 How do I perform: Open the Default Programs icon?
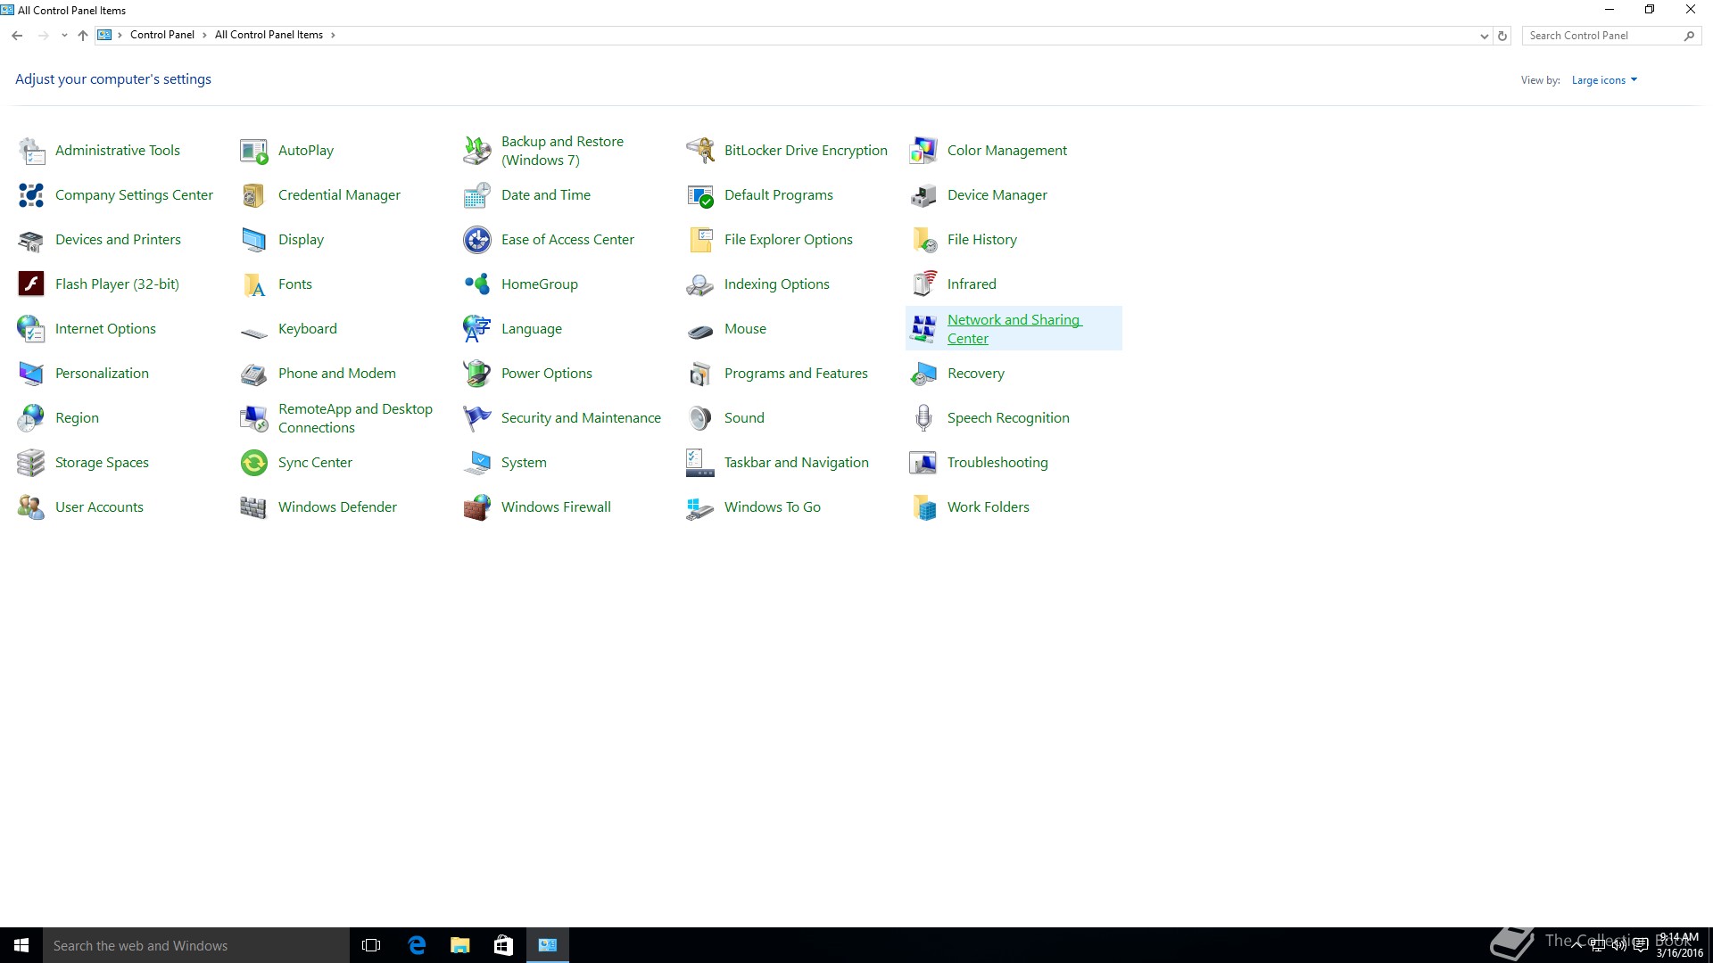[700, 195]
